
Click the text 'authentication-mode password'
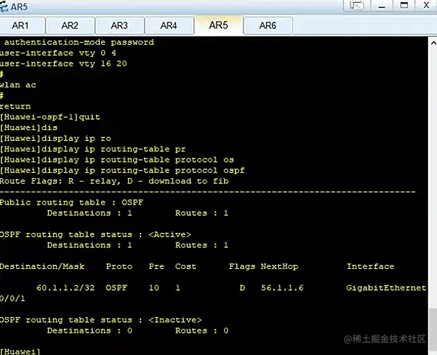click(79, 42)
